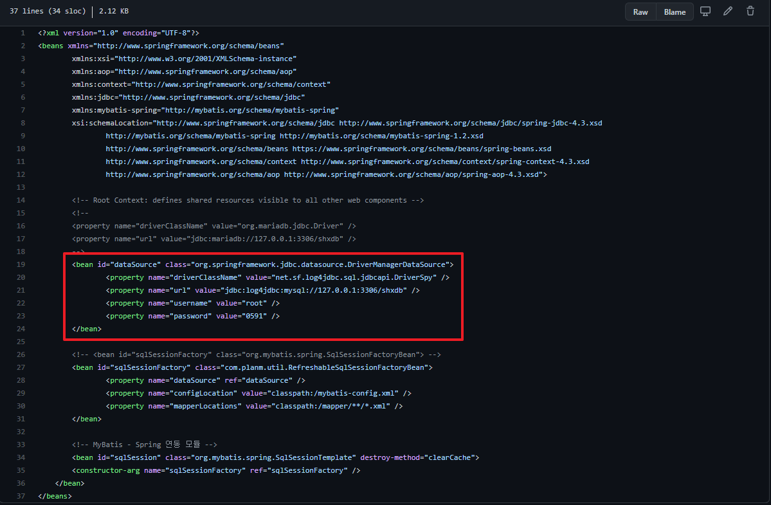This screenshot has height=505, width=771.
Task: Click the password 0591 property line
Action: point(193,316)
